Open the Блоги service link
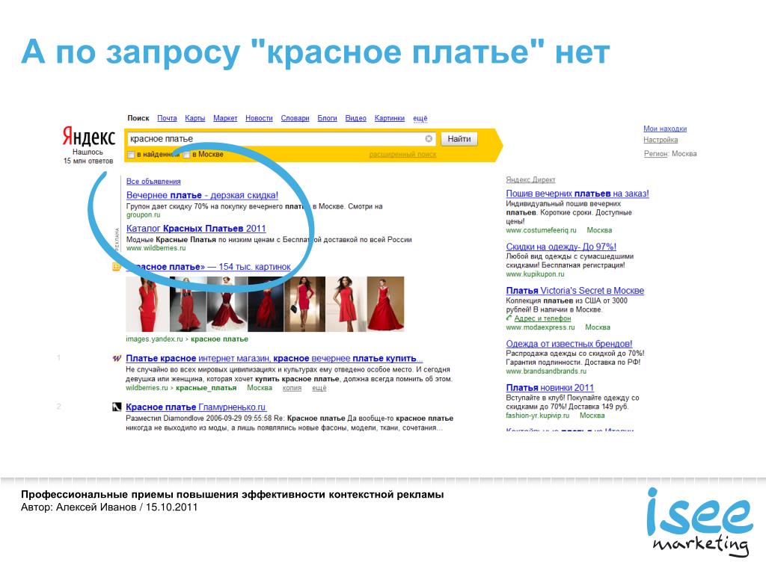 point(328,118)
